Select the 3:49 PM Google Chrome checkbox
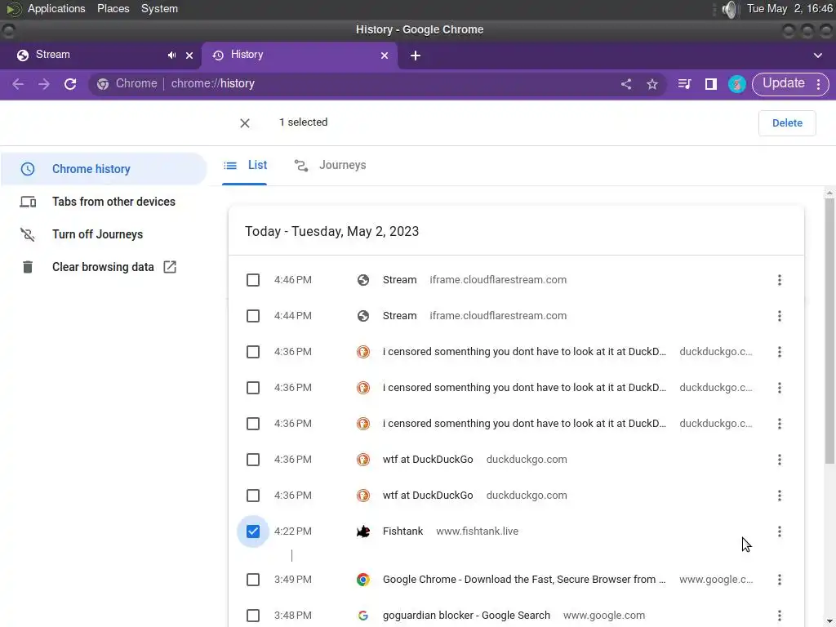This screenshot has height=627, width=836. 253,580
